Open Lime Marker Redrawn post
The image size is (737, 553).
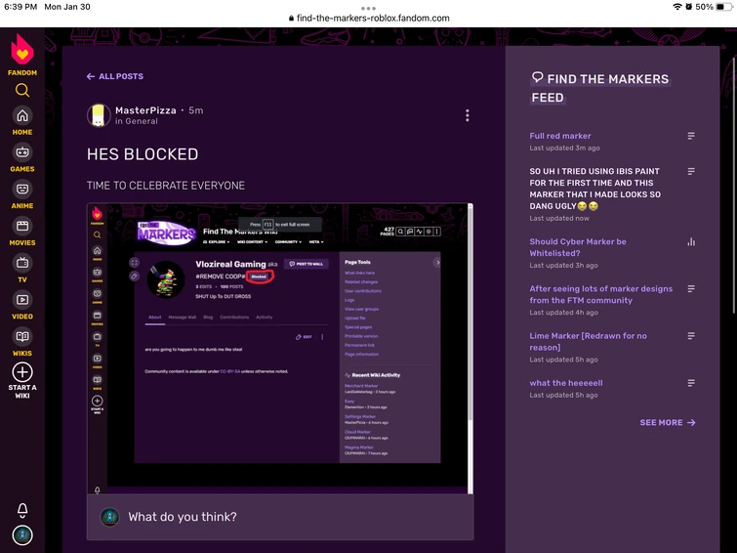pos(589,341)
